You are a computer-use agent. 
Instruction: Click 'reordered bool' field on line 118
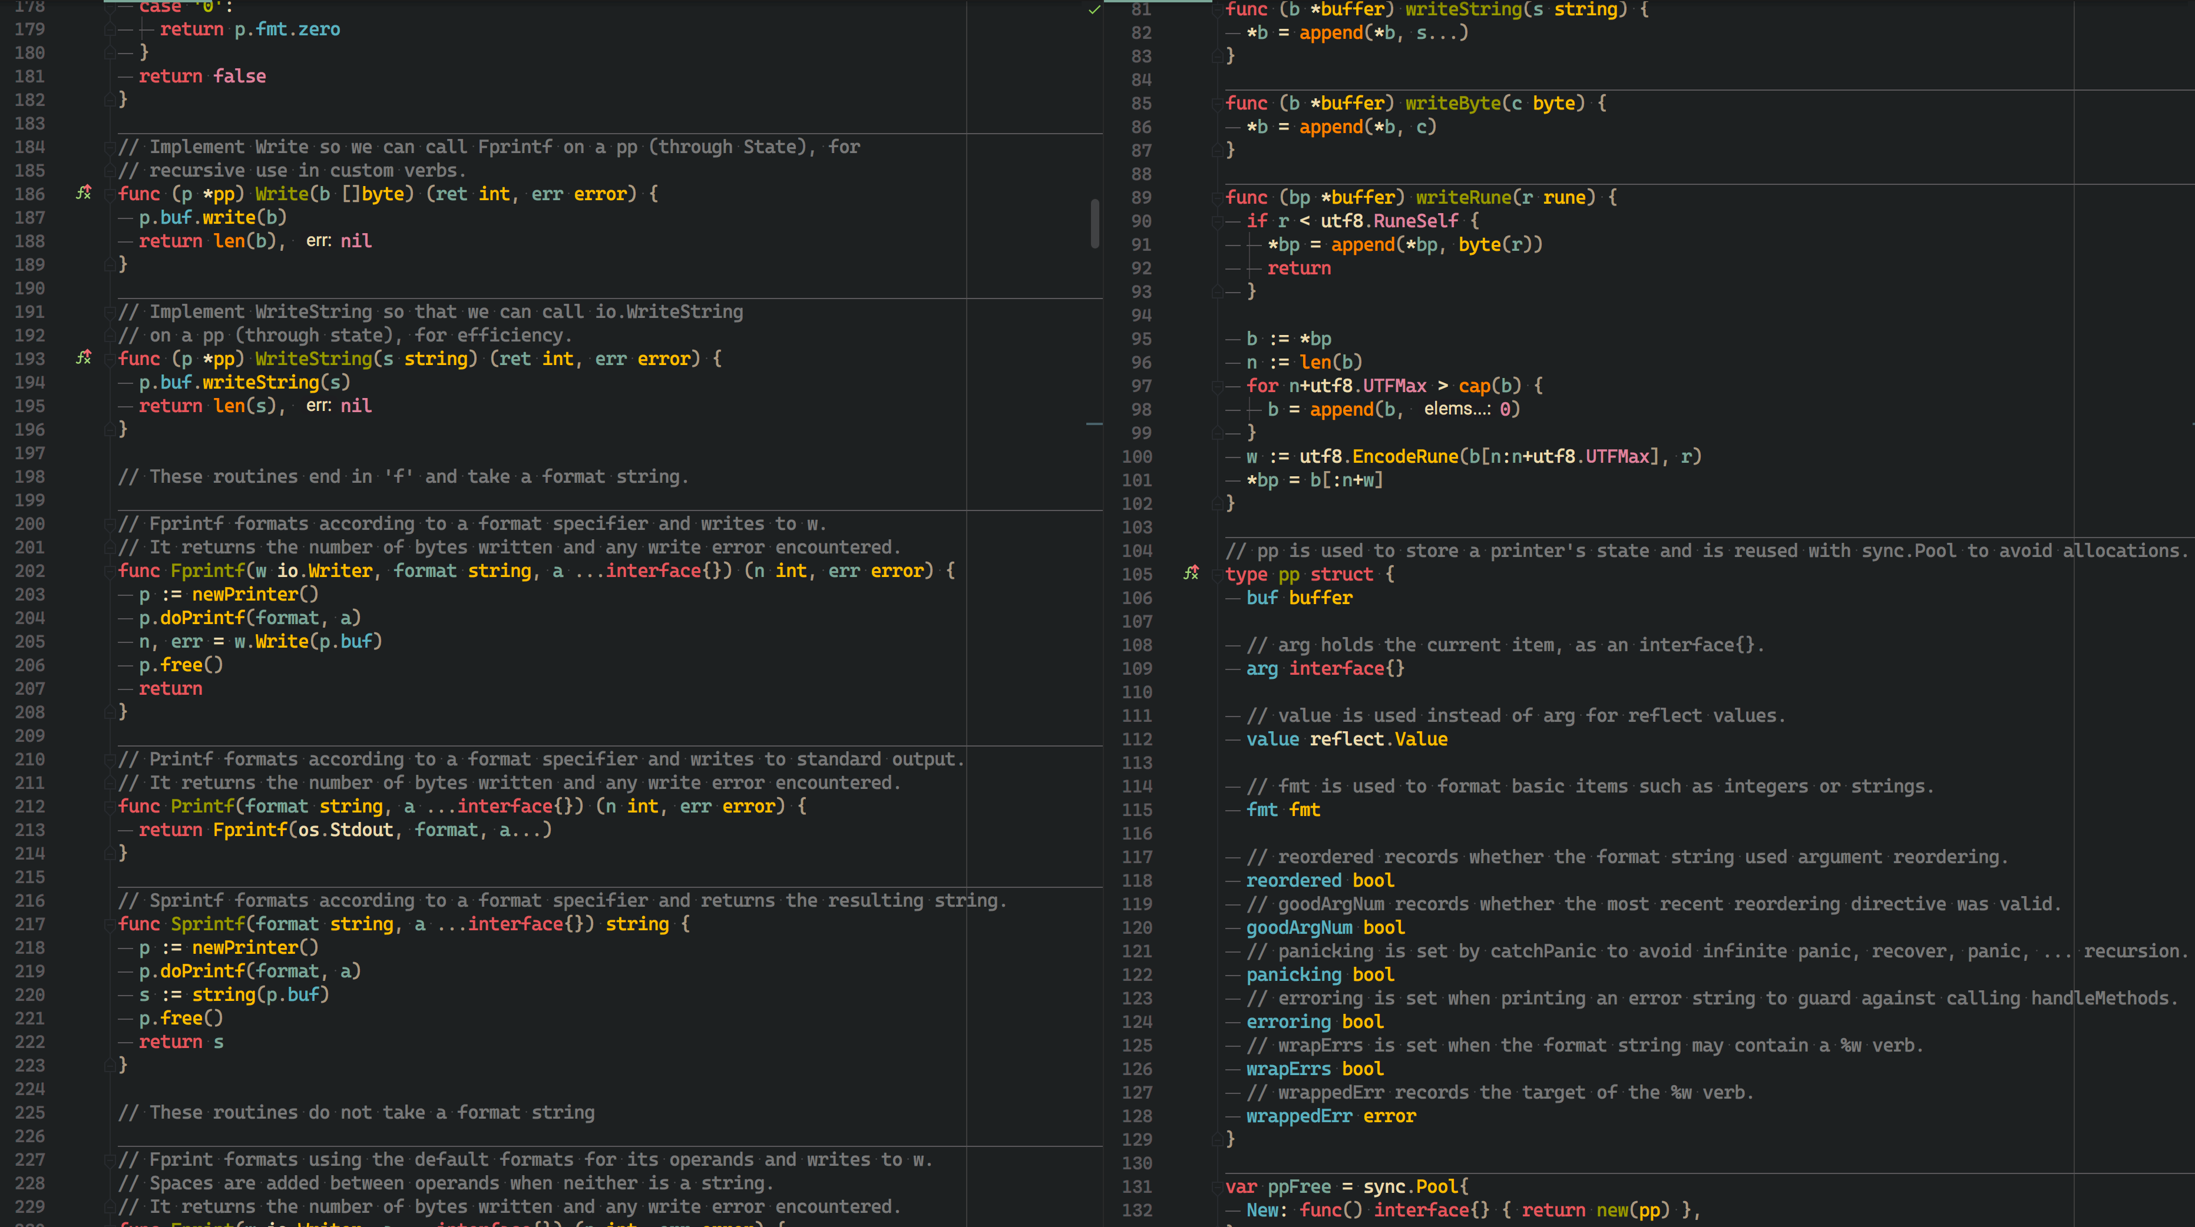point(1320,881)
